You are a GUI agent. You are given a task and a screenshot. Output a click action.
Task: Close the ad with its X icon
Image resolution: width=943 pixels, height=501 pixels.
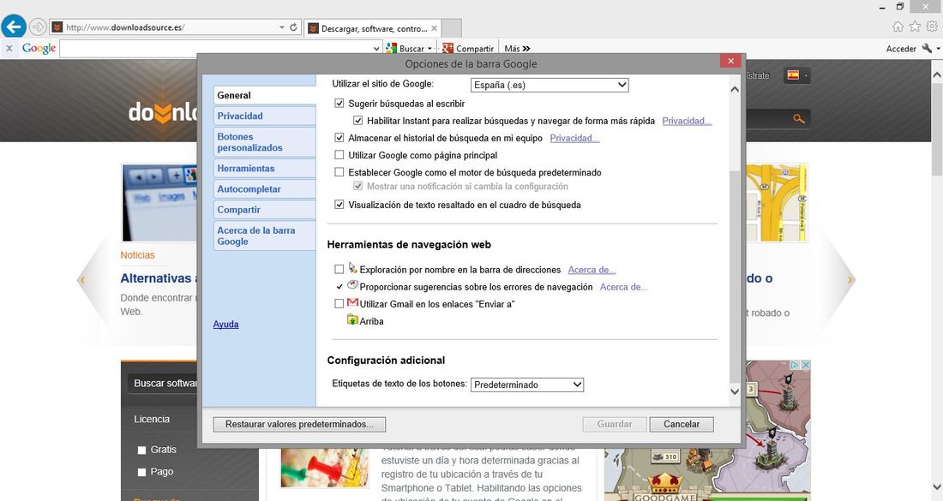pyautogui.click(x=805, y=365)
